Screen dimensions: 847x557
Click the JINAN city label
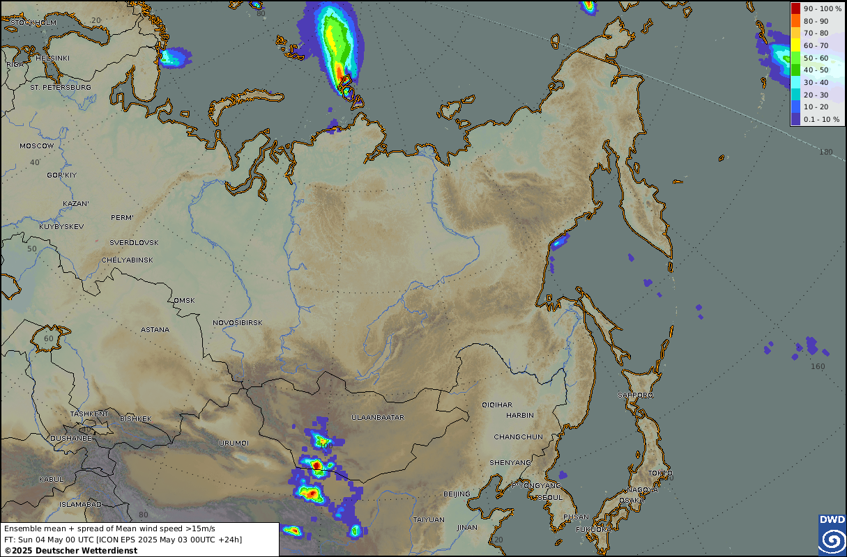pos(467,527)
